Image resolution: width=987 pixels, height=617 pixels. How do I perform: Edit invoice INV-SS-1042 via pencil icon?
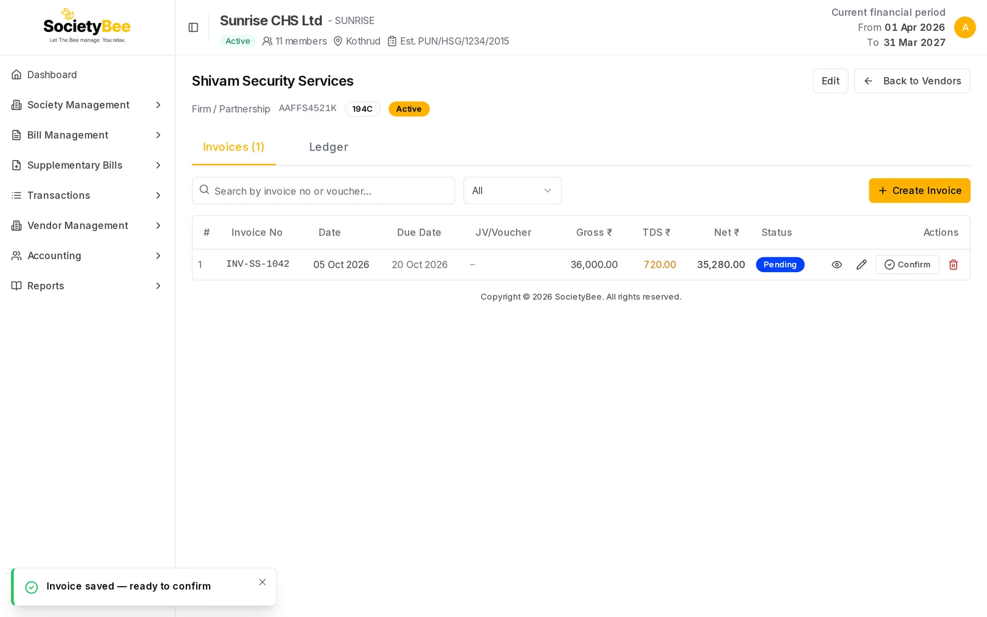click(861, 265)
